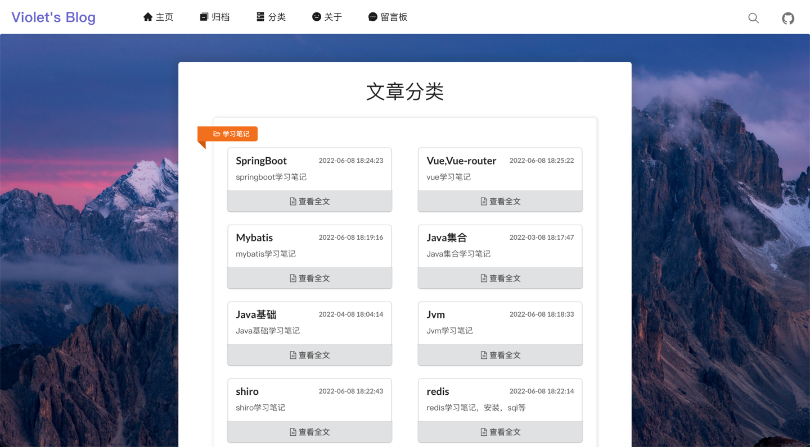Click date 2022-06-08 18:22:14
The image size is (810, 447).
click(542, 391)
